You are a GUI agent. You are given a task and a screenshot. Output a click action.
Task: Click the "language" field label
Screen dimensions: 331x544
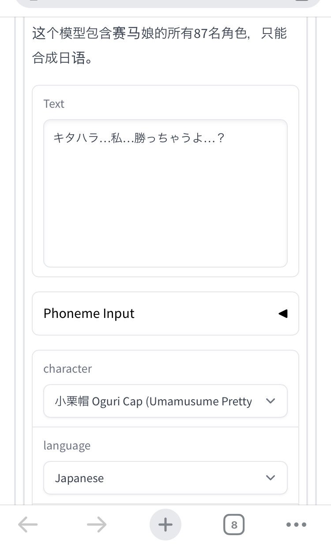point(67,446)
